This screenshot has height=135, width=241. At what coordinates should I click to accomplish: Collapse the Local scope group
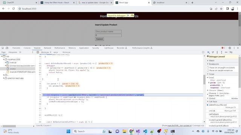[x=207, y=78]
